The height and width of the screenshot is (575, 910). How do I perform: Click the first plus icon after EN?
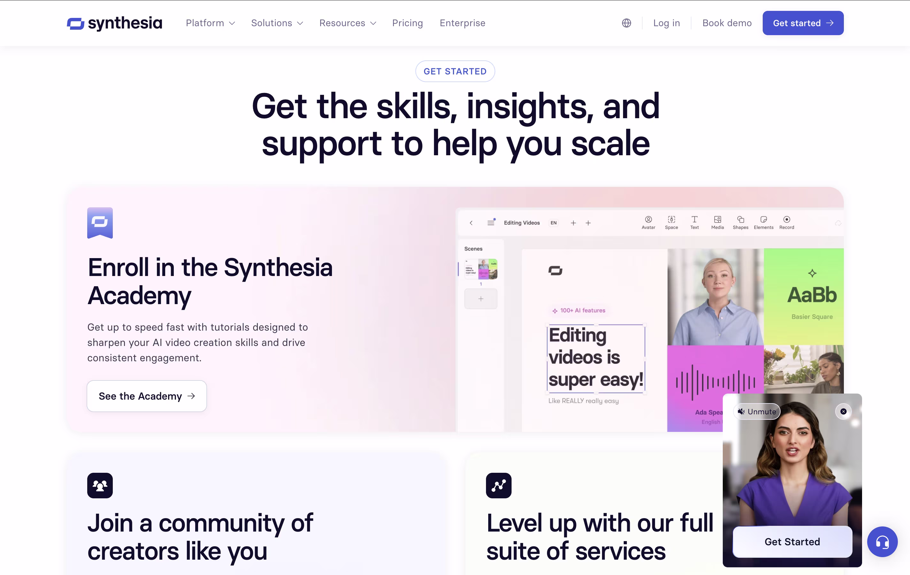pos(573,223)
